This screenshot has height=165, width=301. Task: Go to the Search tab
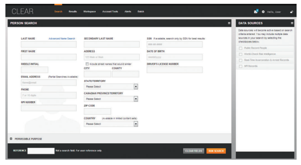pyautogui.click(x=58, y=11)
